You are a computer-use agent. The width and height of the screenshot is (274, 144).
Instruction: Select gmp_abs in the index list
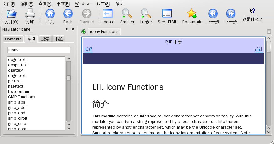tap(17, 102)
